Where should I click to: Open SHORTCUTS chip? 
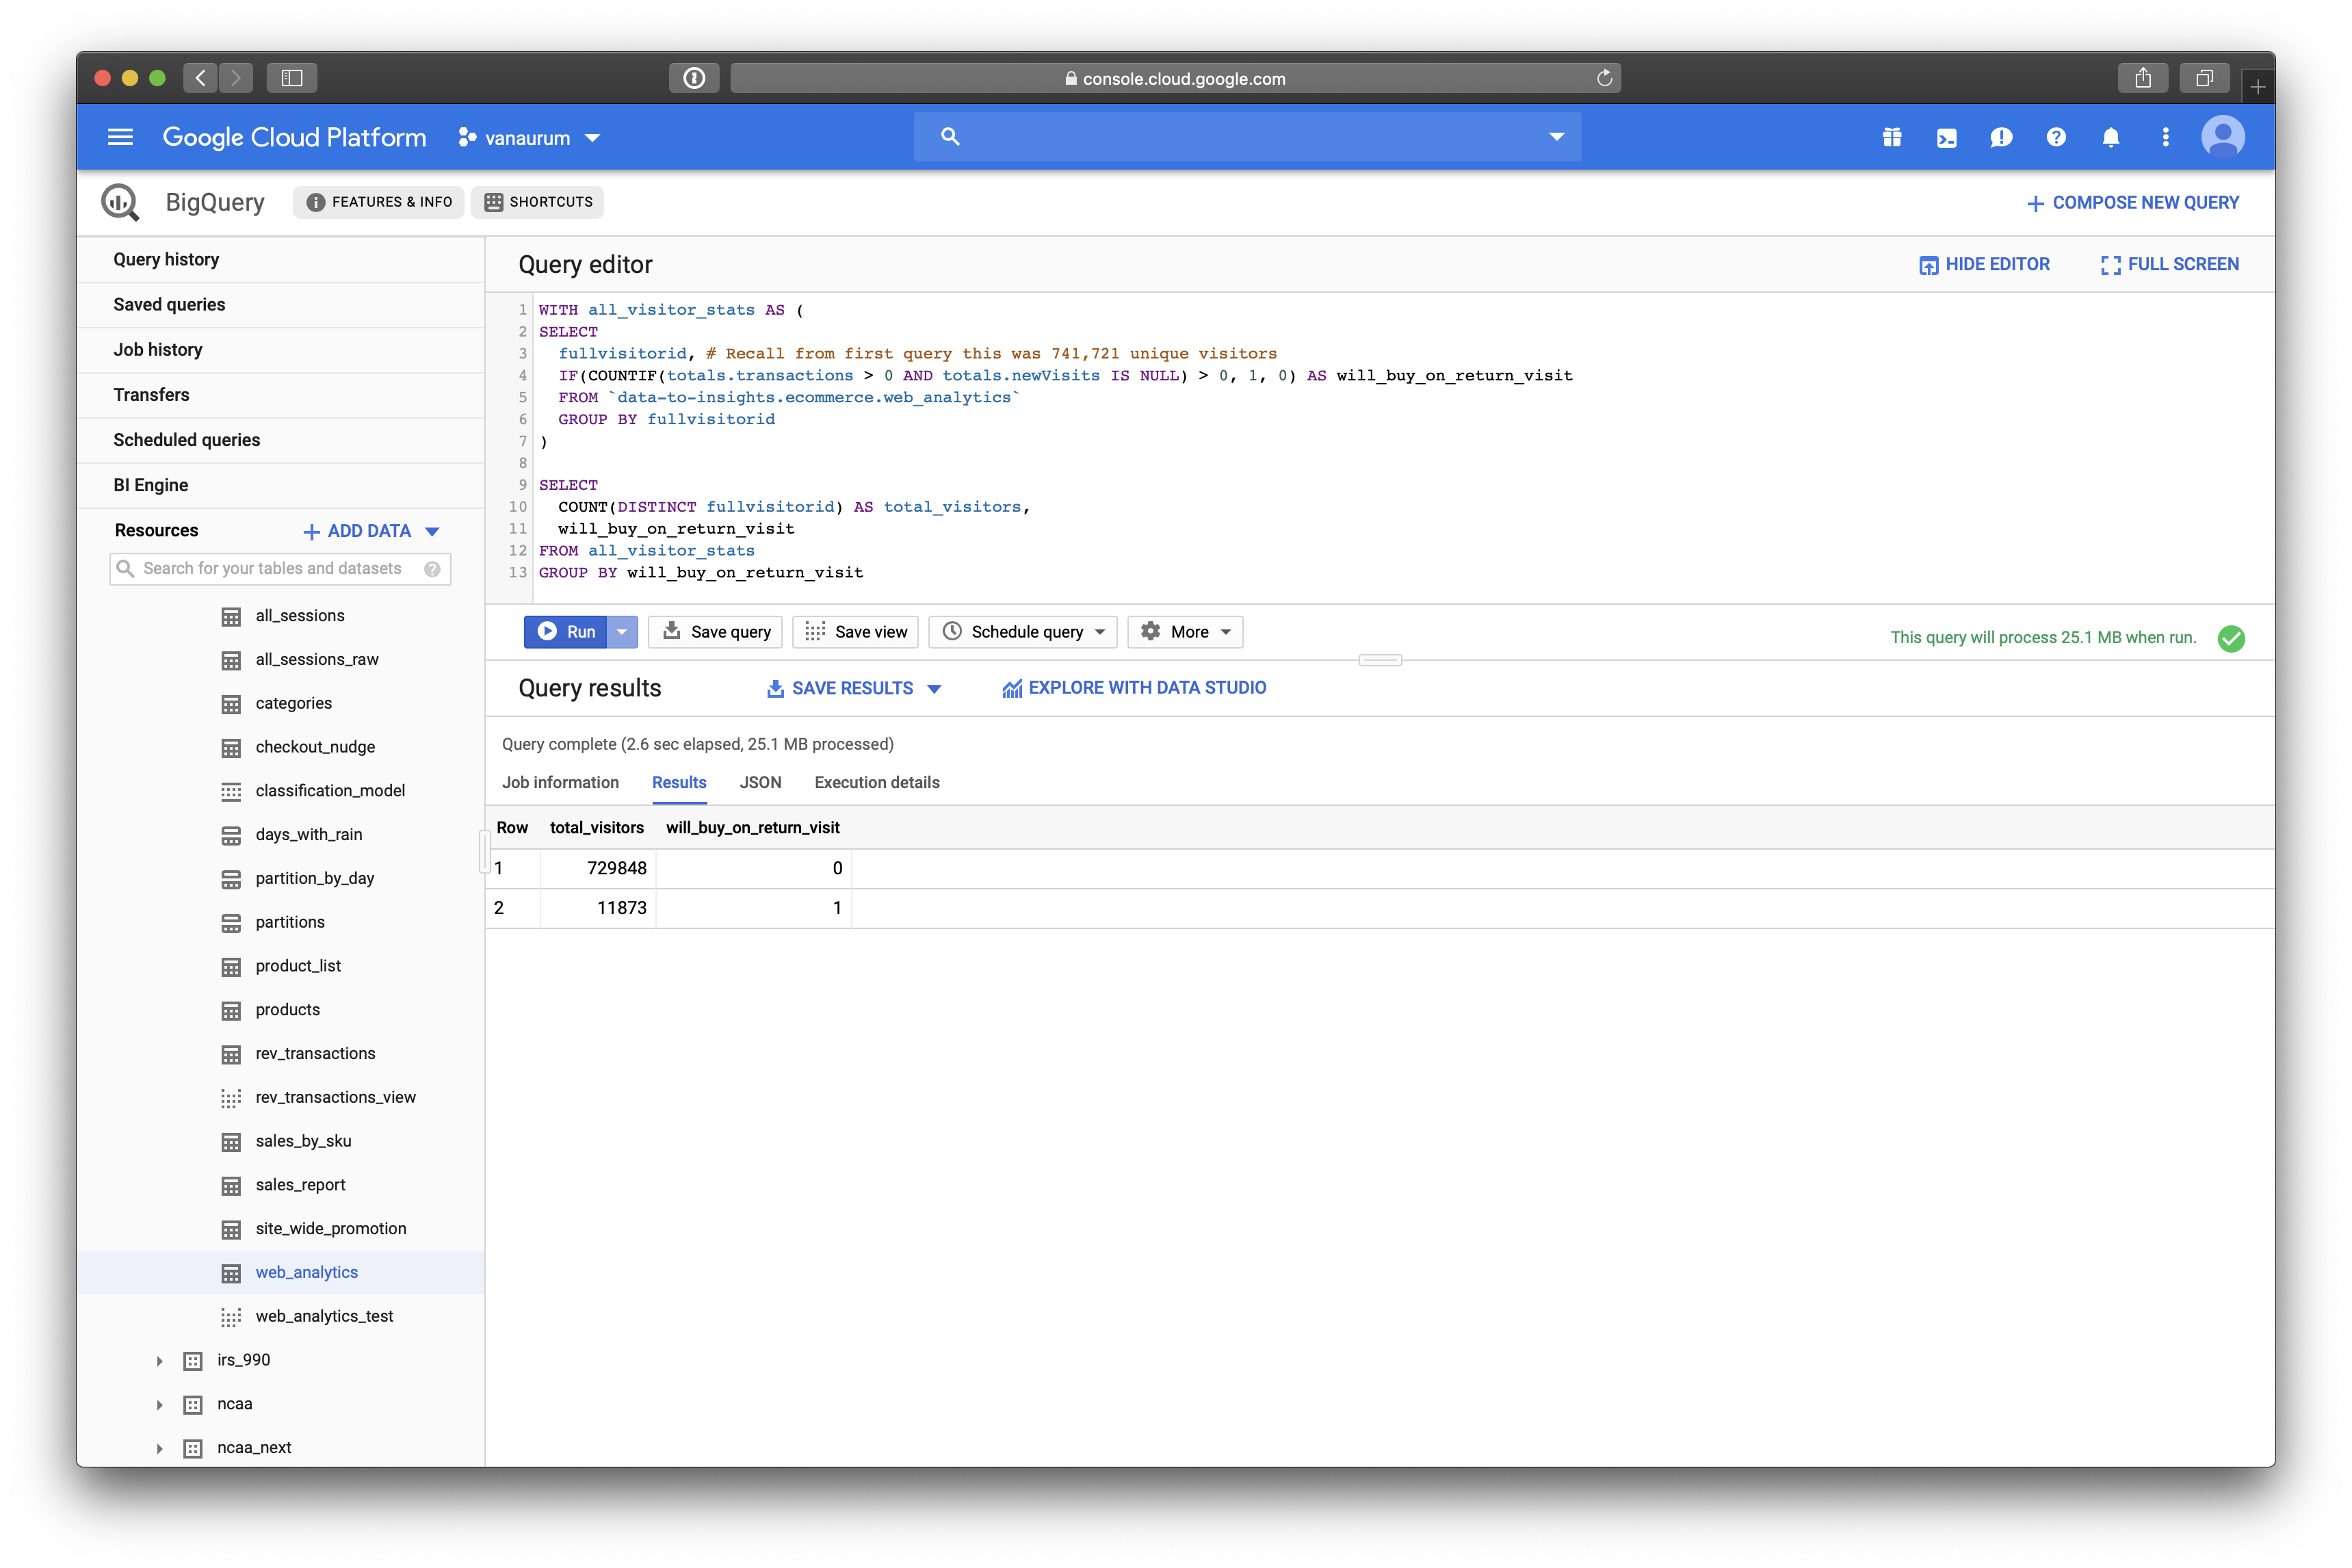coord(538,202)
